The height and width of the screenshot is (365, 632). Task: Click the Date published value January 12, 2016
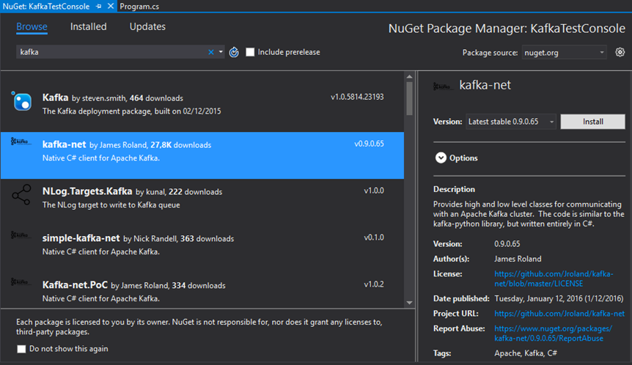point(559,298)
